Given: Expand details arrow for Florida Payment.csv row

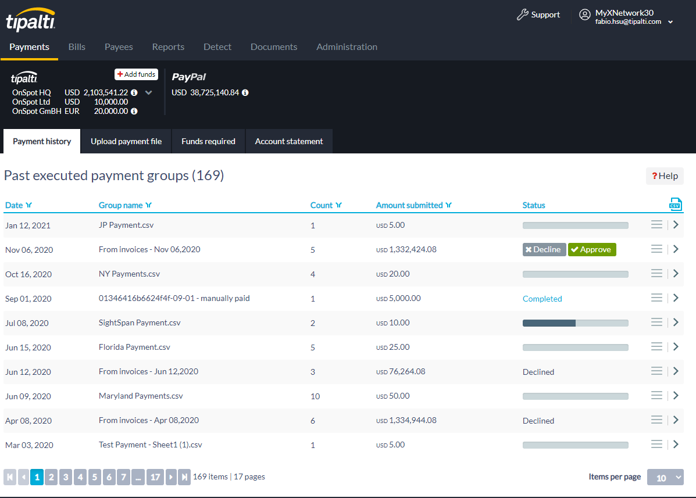Looking at the screenshot, I should coord(676,347).
